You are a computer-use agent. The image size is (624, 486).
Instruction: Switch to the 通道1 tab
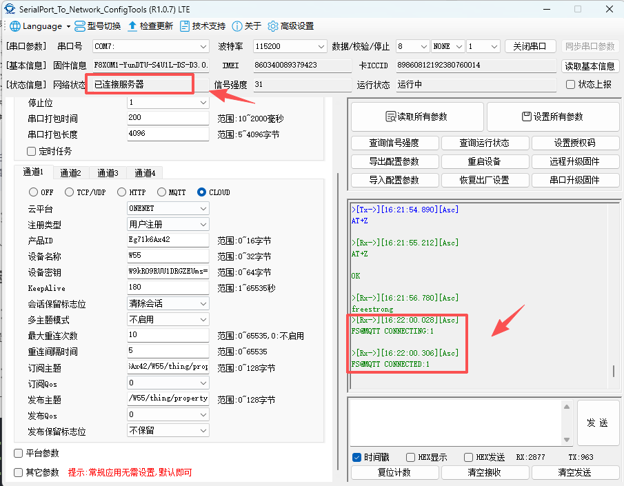(33, 172)
